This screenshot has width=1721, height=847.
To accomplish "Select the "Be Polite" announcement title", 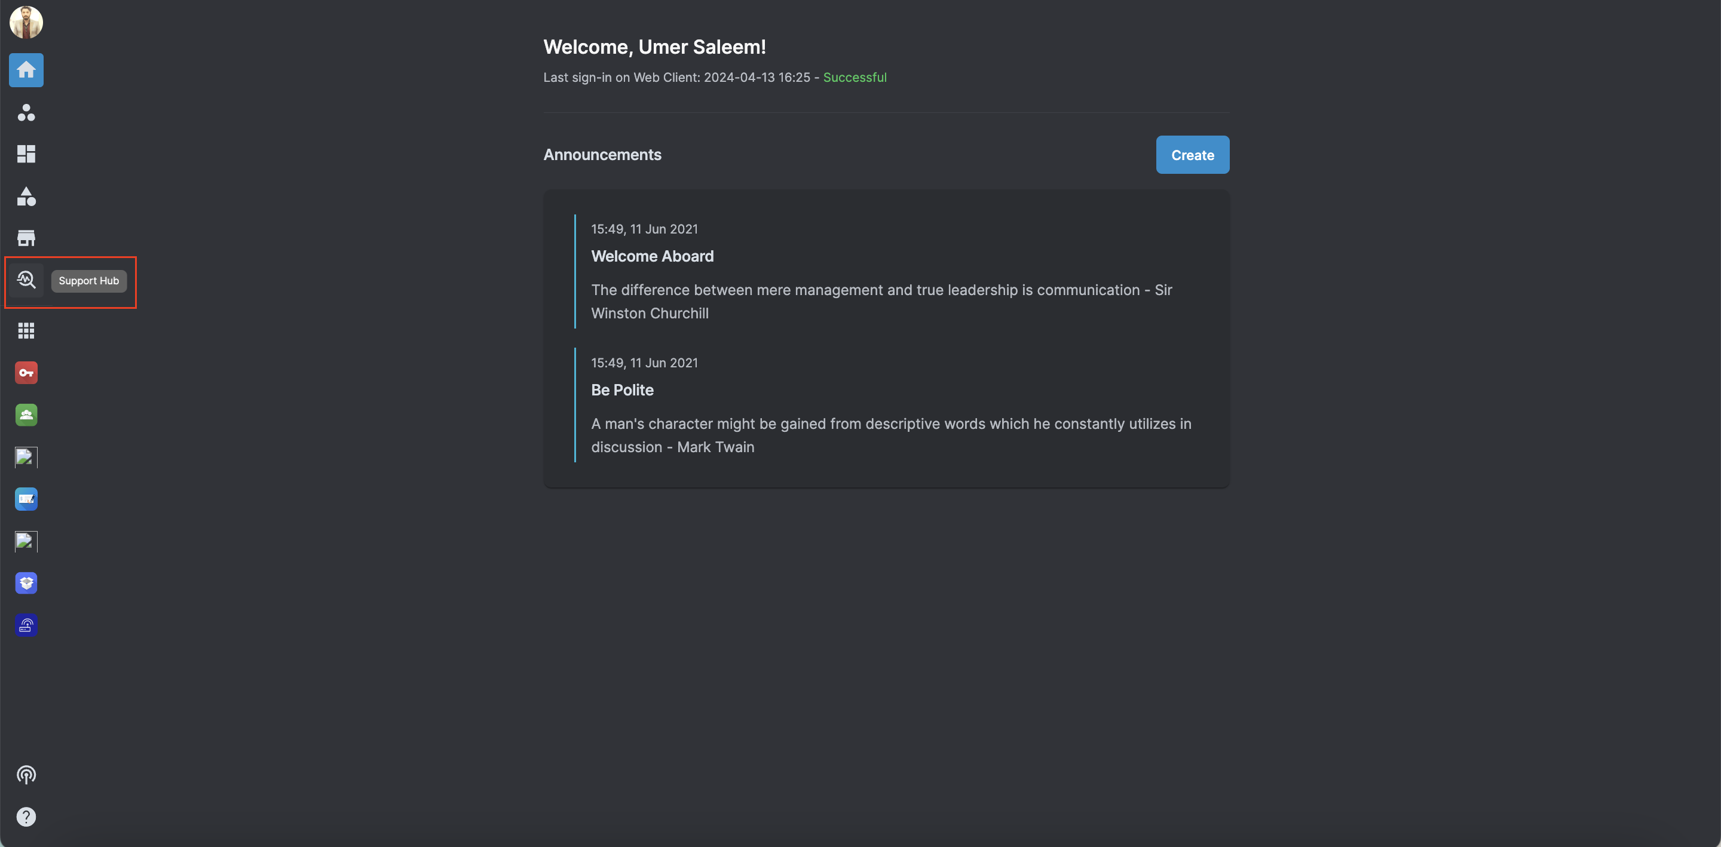I will tap(622, 389).
